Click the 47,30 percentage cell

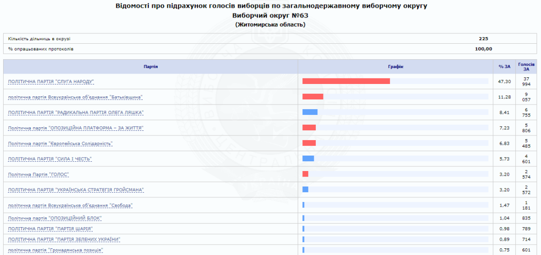(504, 81)
